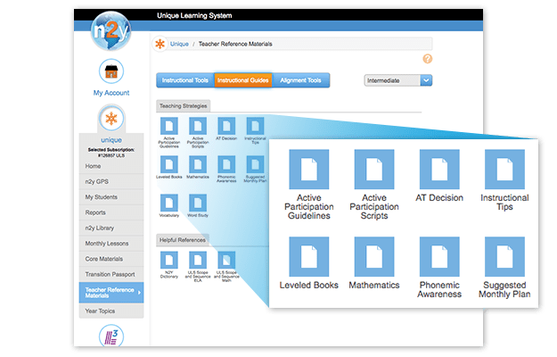Click Teacher Reference Materials breadcrumb text
Screen dimensions: 557x357
pos(235,44)
